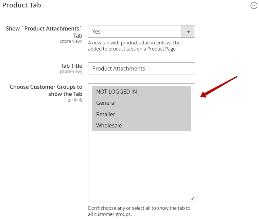Click the multiselect resize handle icon
Image resolution: width=259 pixels, height=219 pixels.
coord(192,199)
